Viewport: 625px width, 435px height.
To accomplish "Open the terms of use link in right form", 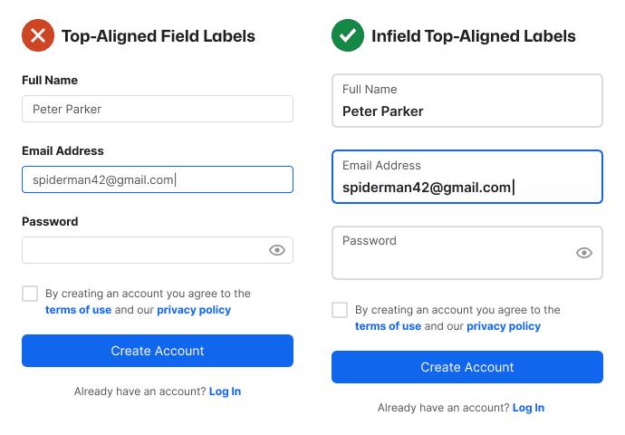I will point(388,326).
